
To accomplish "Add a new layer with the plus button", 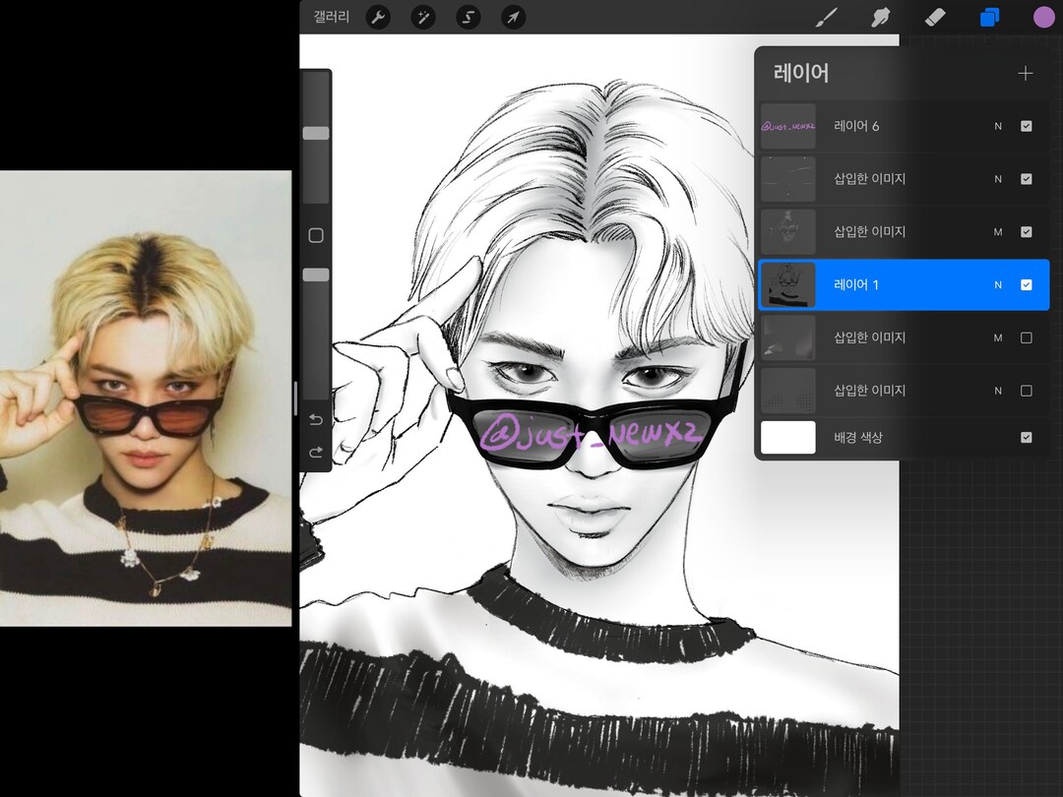I will (x=1025, y=73).
